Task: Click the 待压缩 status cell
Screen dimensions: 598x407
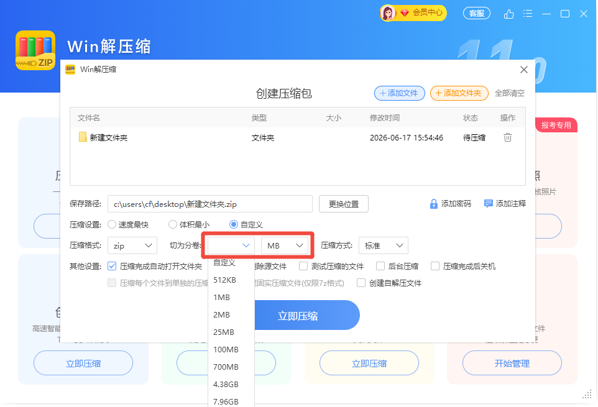Action: point(474,137)
